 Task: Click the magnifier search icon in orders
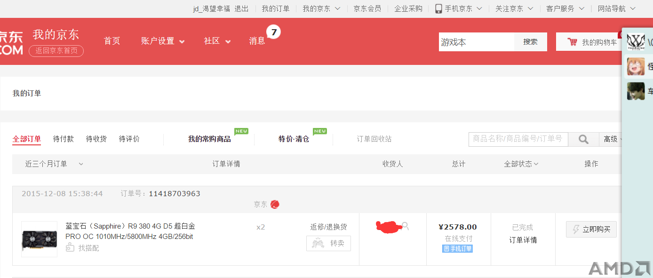pyautogui.click(x=583, y=139)
